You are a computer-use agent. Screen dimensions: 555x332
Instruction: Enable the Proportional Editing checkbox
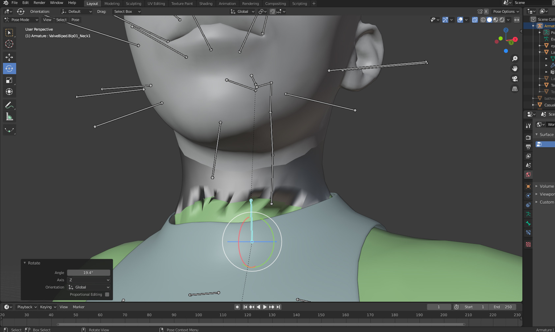pos(107,294)
